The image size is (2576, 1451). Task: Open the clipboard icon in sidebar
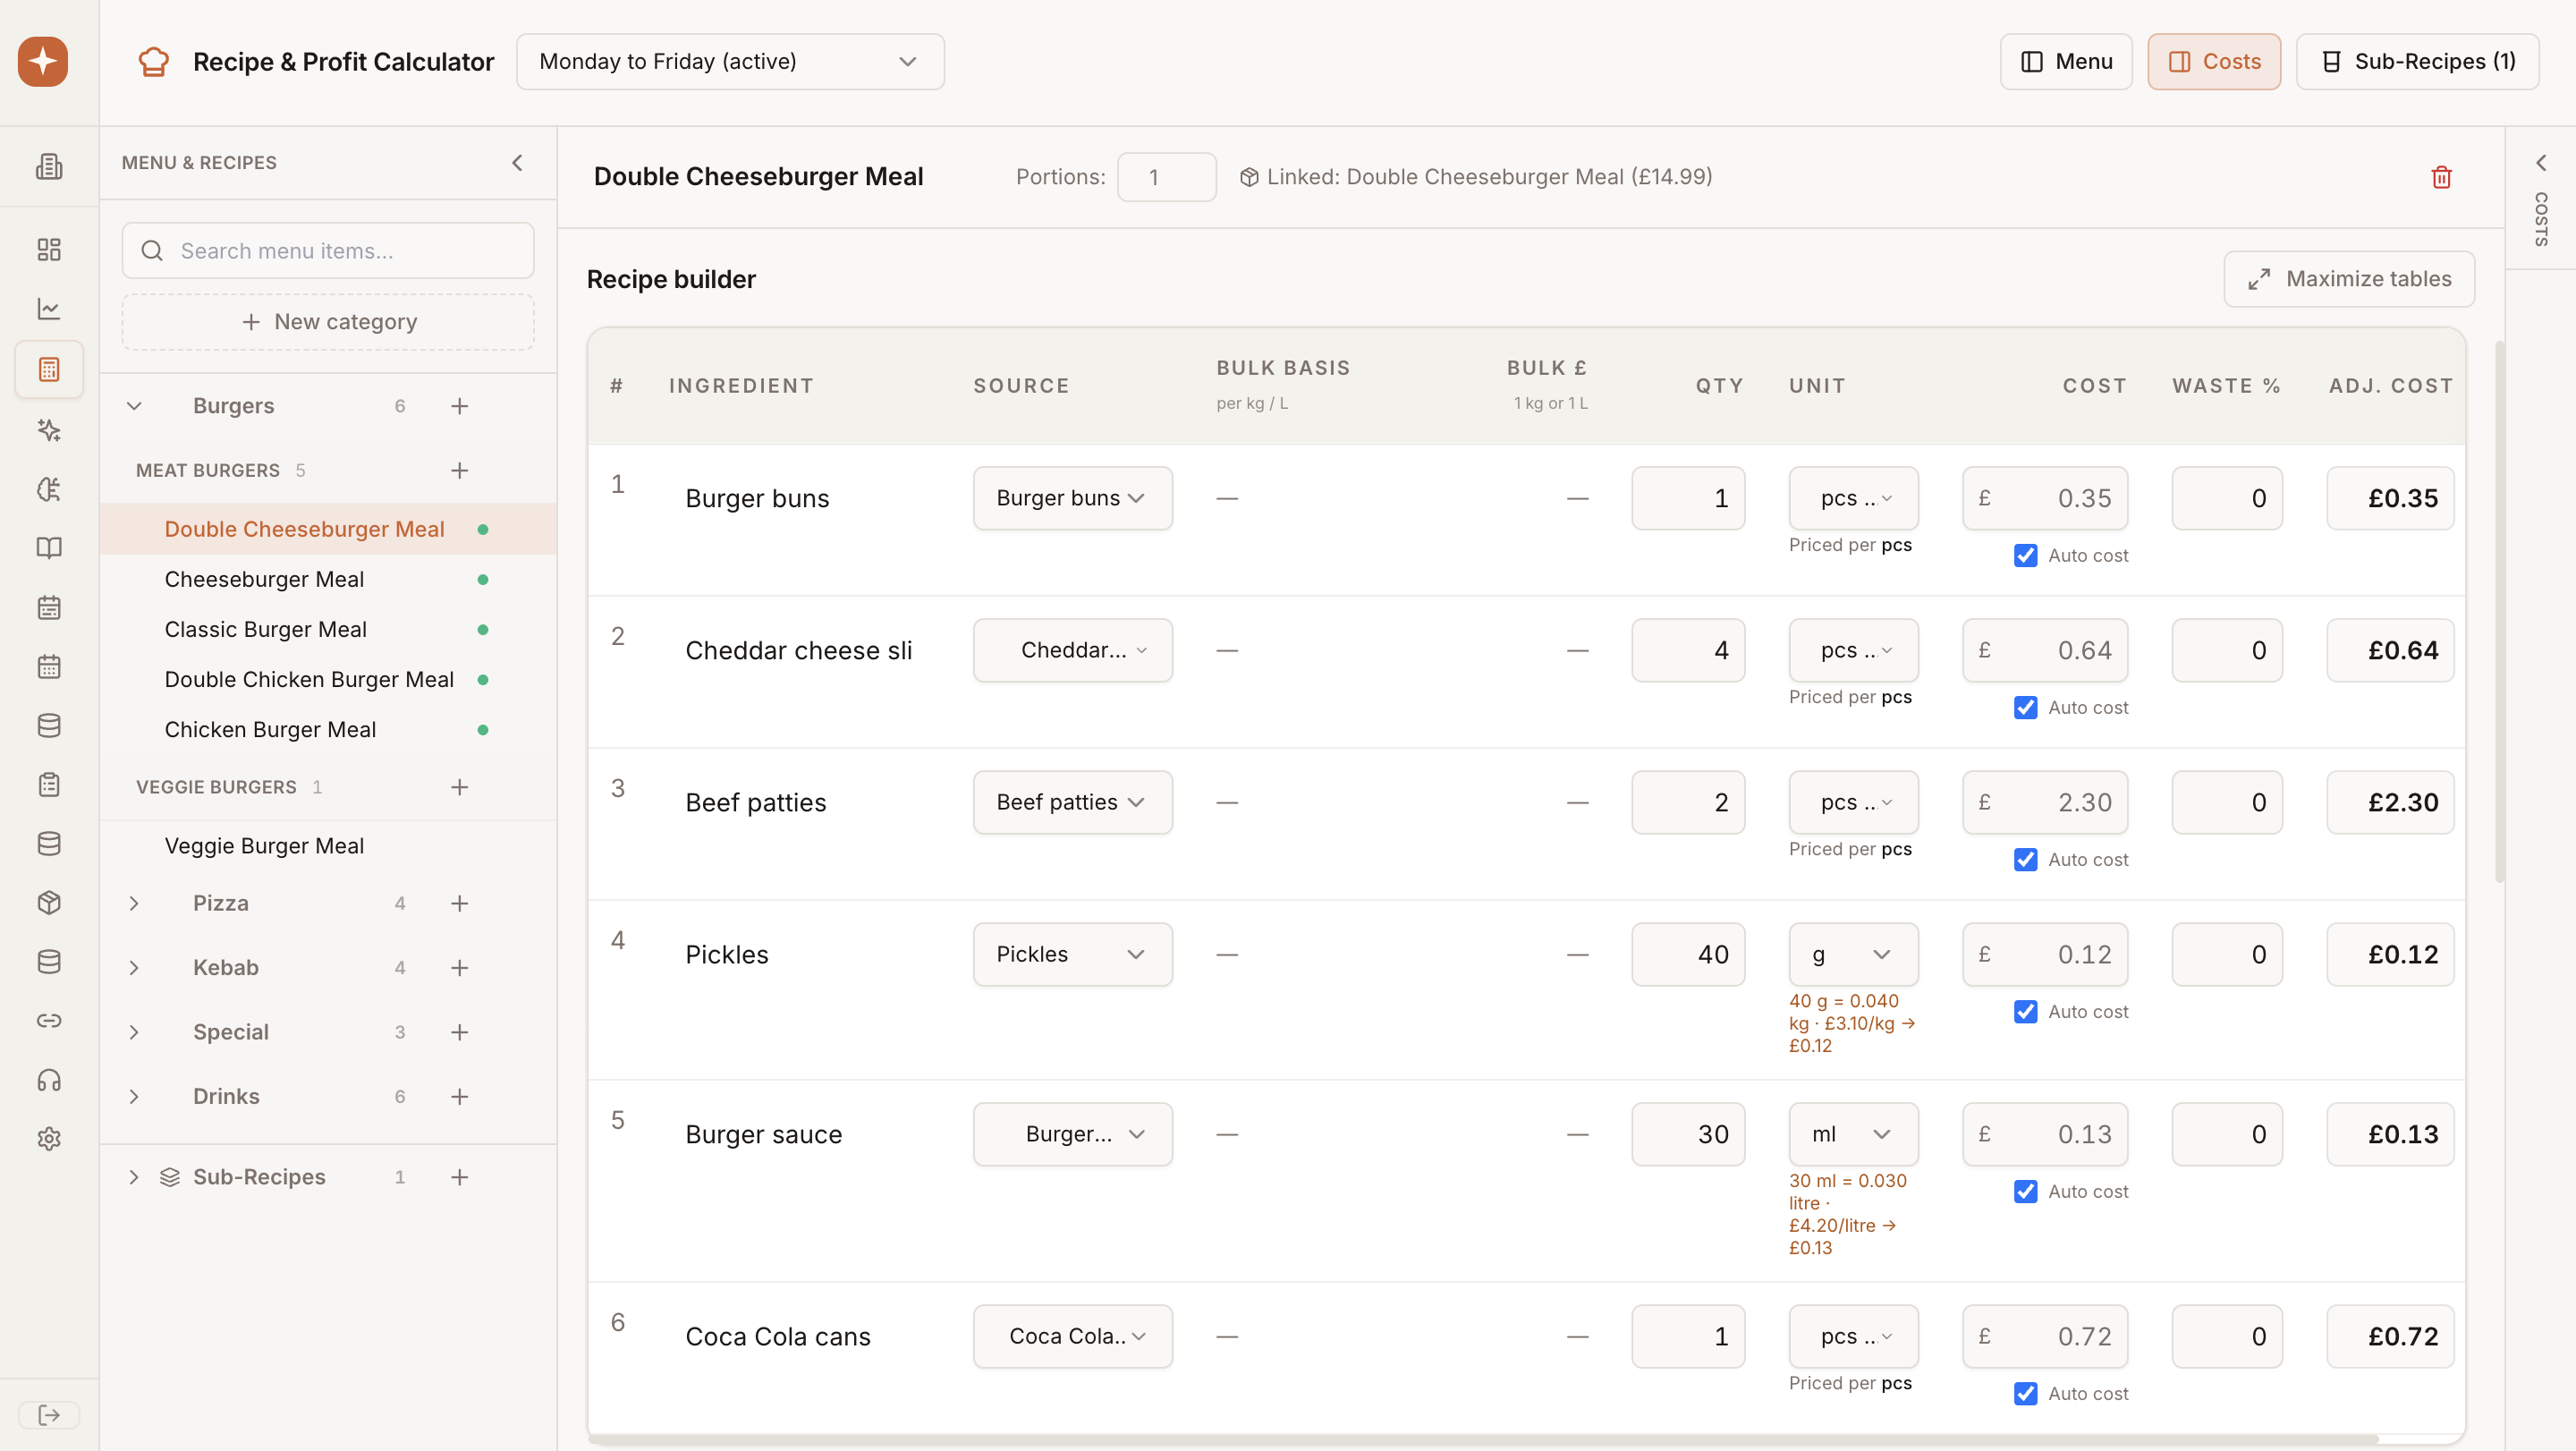(x=49, y=784)
